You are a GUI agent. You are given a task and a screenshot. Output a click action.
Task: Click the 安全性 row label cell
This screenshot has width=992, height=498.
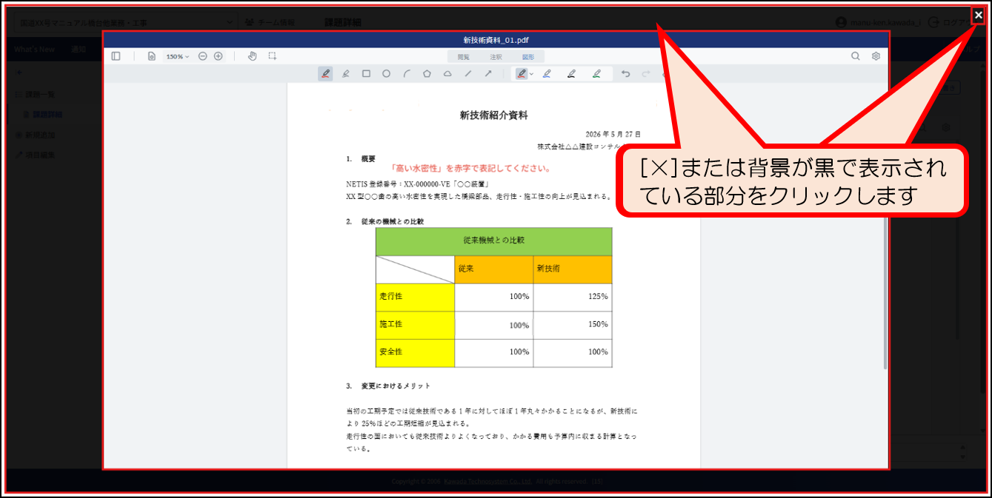[415, 353]
